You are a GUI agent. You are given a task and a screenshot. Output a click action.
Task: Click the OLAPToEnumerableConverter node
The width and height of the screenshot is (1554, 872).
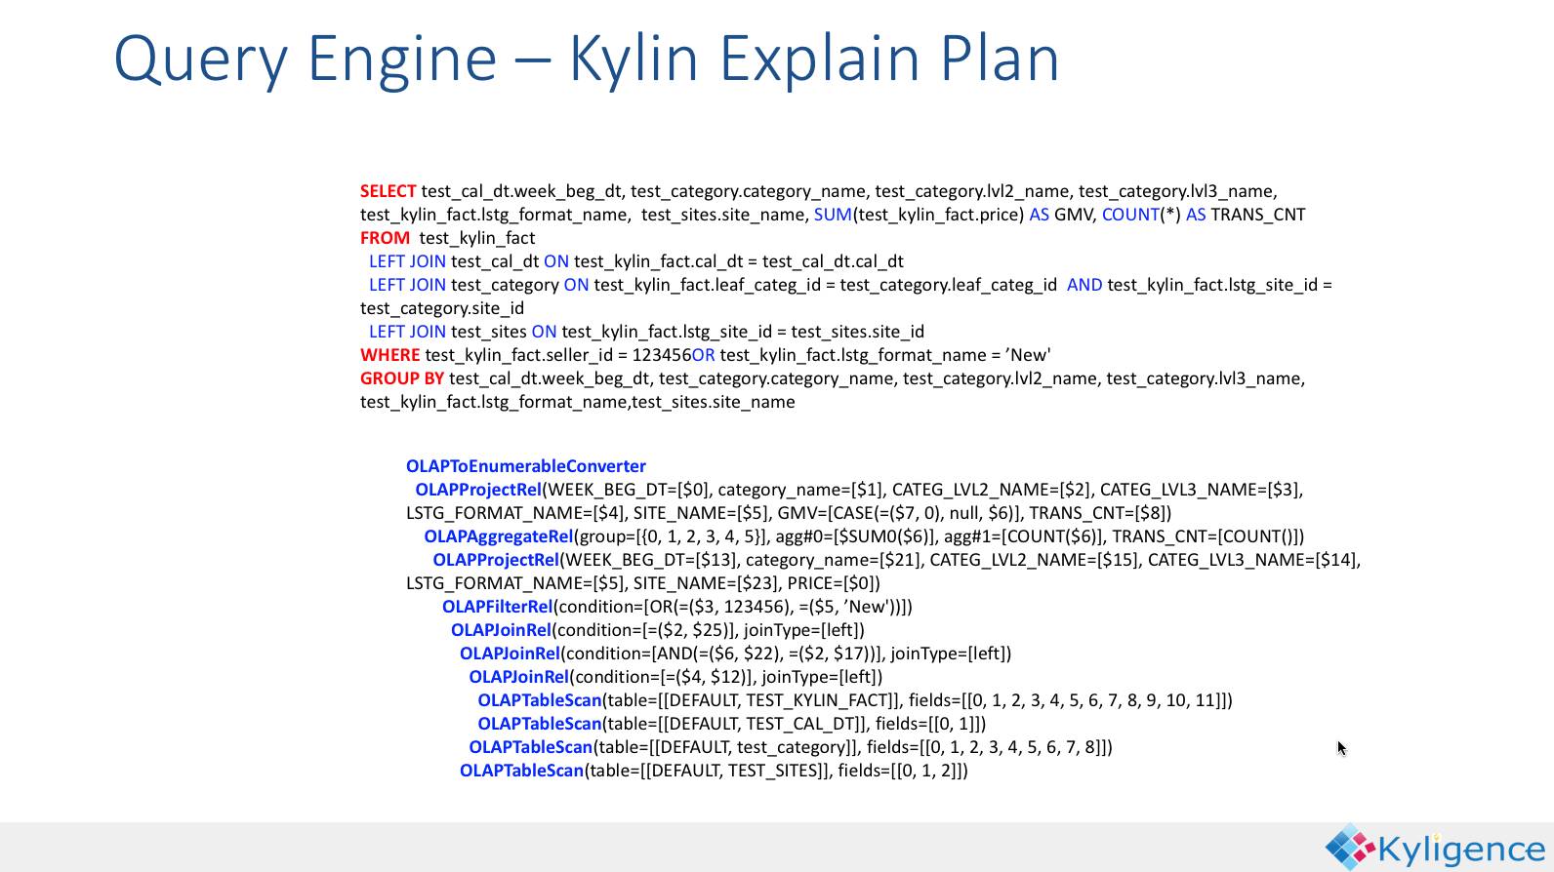pos(526,466)
